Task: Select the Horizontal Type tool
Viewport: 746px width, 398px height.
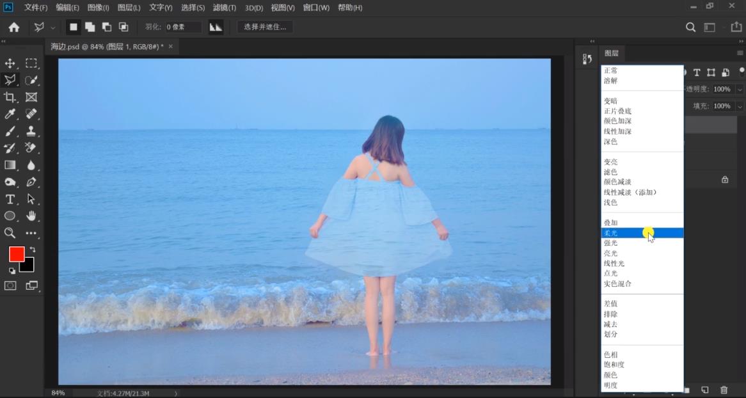Action: (x=10, y=199)
